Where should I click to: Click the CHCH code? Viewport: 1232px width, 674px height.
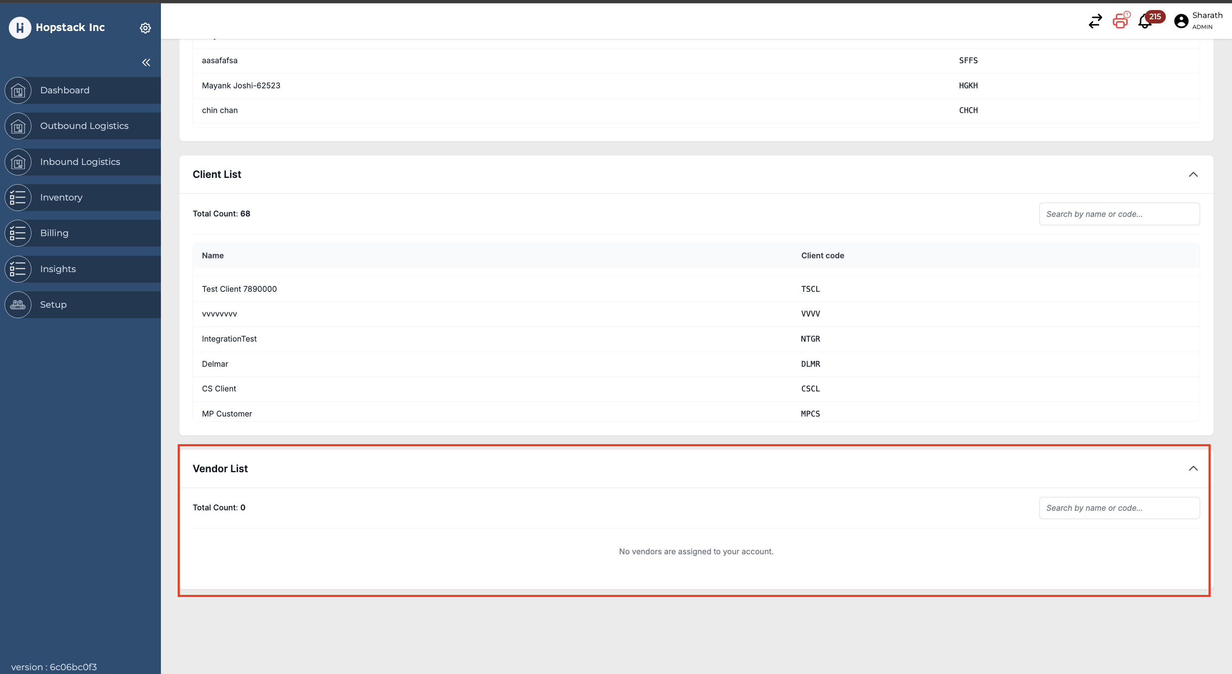(968, 111)
